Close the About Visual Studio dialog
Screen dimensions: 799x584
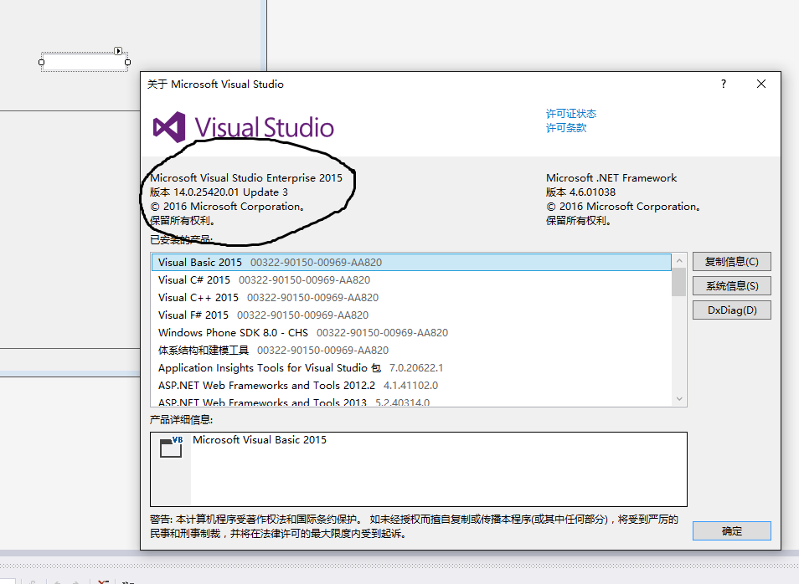[760, 84]
